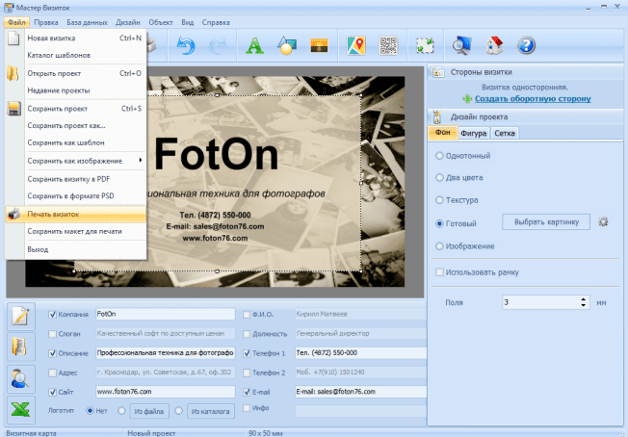628x437 pixels.
Task: Switch to the Сетка tab
Action: pos(505,133)
